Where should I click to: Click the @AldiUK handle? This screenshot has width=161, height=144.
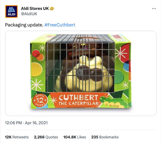point(29,14)
